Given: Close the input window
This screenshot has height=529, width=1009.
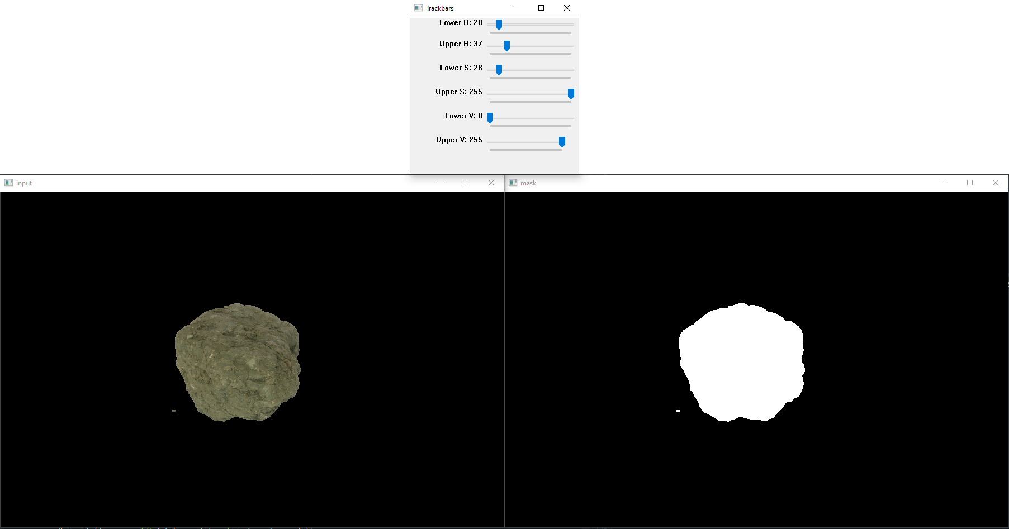Looking at the screenshot, I should 491,183.
